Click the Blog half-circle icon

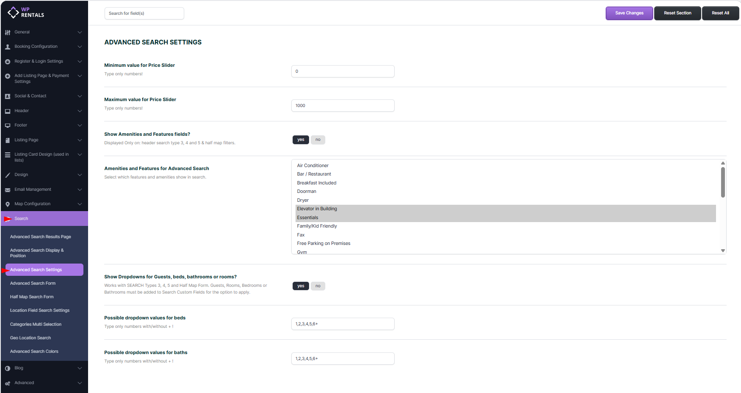pos(8,368)
